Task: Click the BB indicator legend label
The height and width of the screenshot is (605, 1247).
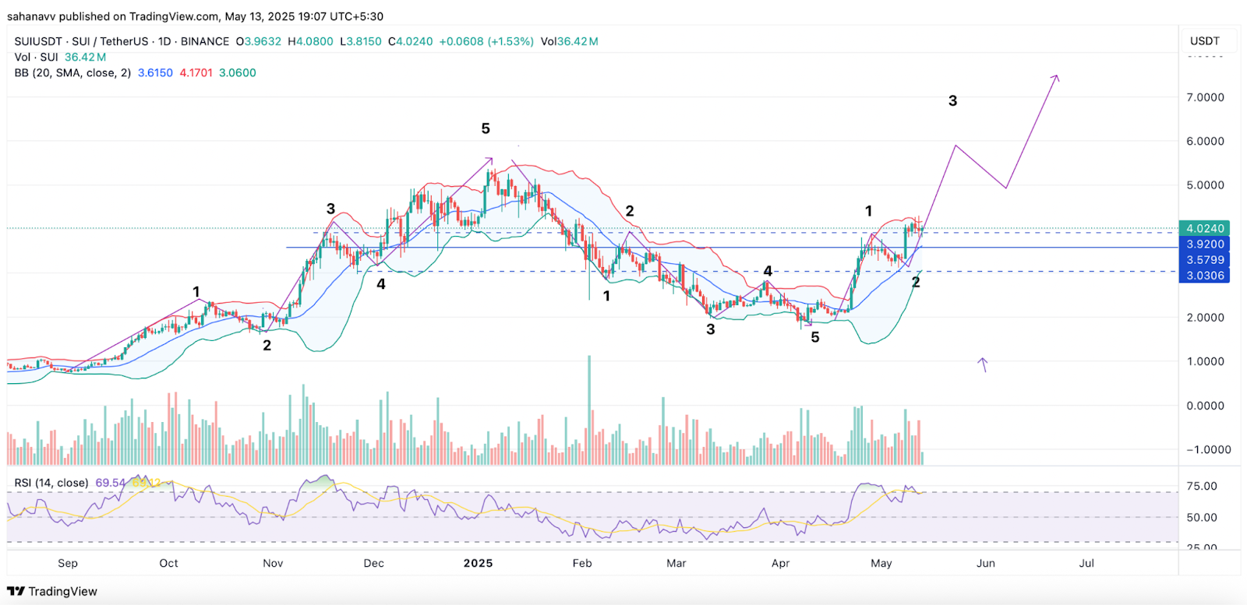Action: tap(72, 72)
